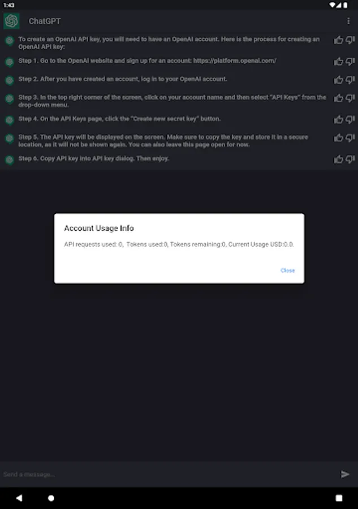Thumbs down the Step 6 message
Screen dimensions: 358x509
coord(350,159)
